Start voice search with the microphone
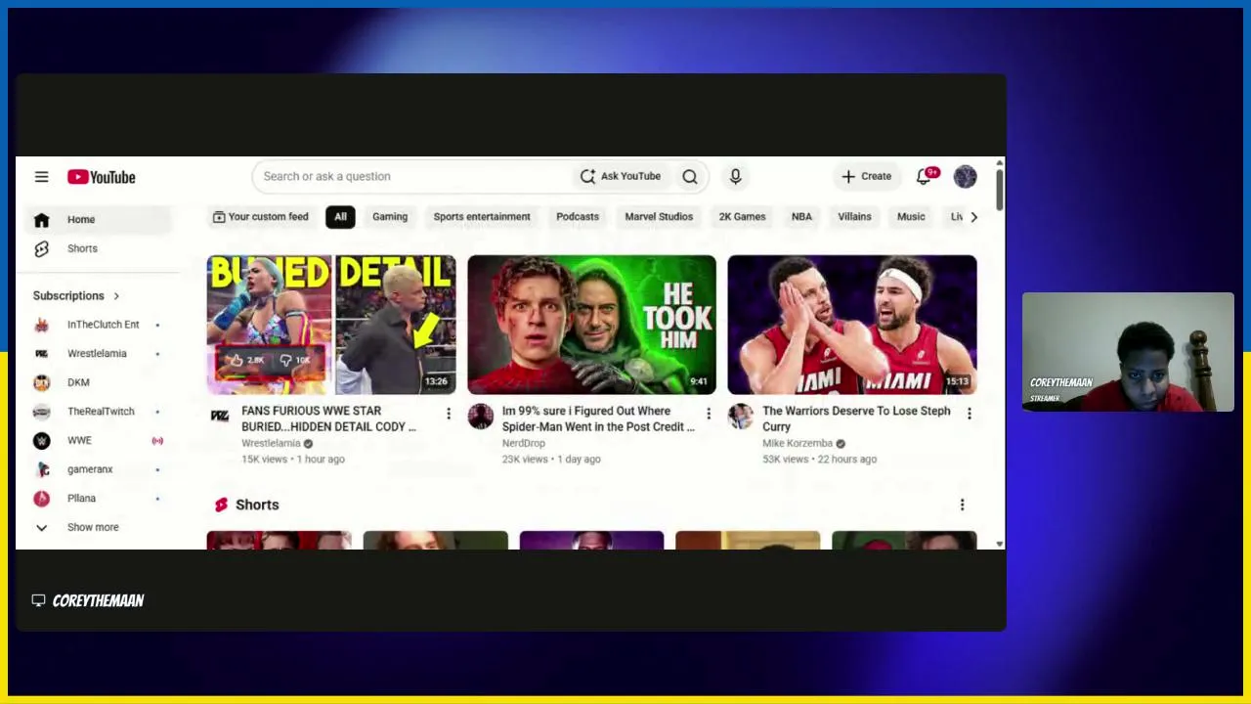 (x=736, y=176)
